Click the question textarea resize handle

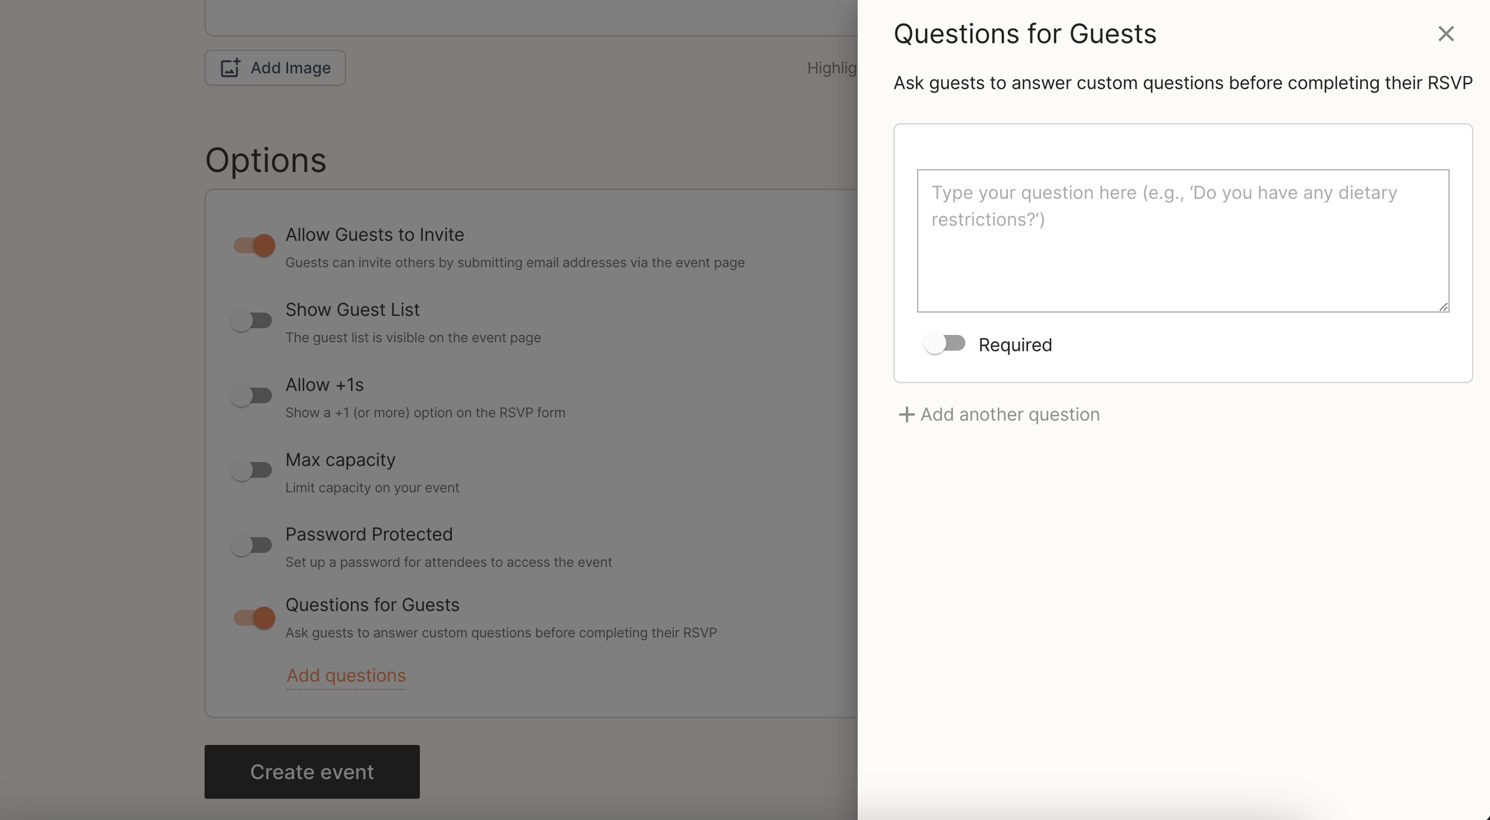point(1443,307)
